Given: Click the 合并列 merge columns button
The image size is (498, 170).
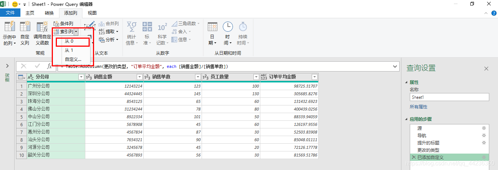Looking at the screenshot, I should click(109, 23).
